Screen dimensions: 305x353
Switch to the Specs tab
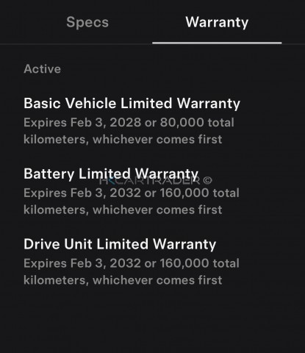pos(87,22)
